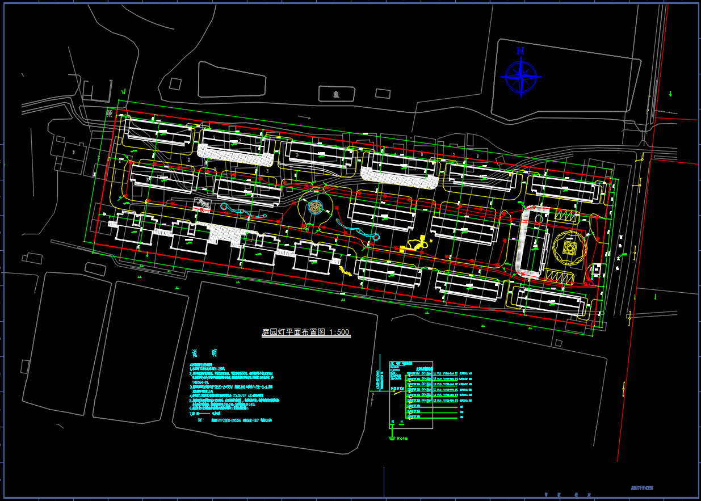Select the green down arrow at the far right edge
This screenshot has height=501, width=701.
pos(671,93)
